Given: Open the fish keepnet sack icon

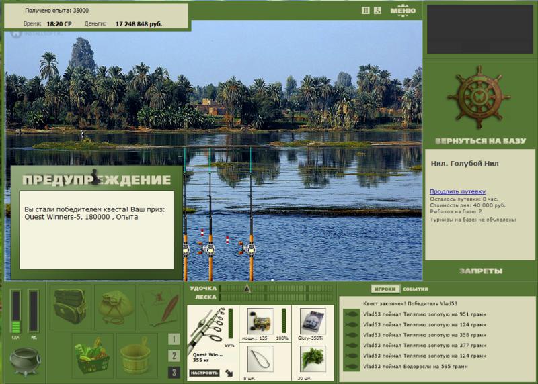Looking at the screenshot, I should [116, 307].
